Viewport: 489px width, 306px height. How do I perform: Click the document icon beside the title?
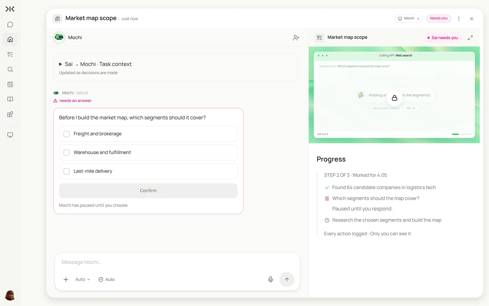click(x=57, y=19)
